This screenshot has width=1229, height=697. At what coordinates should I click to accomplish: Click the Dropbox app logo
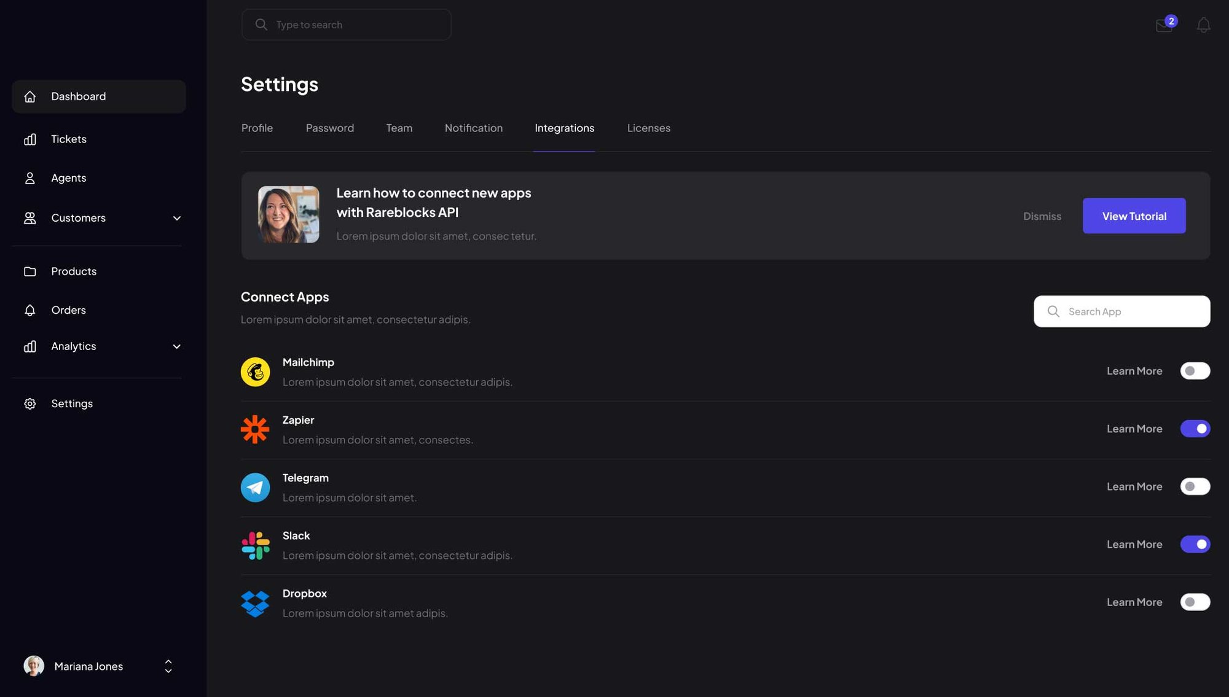pos(255,603)
